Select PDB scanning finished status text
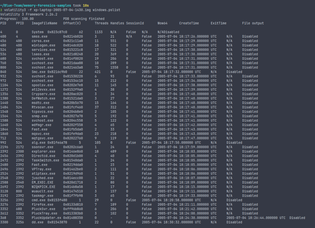This screenshot has width=315, height=228. [84, 19]
